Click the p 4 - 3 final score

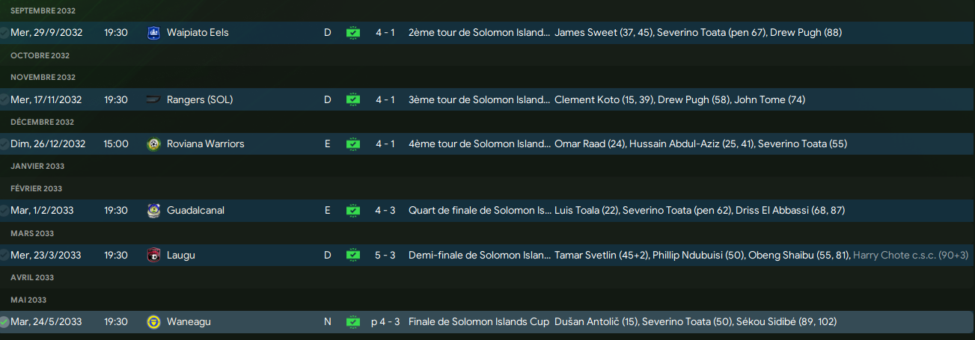pos(385,322)
